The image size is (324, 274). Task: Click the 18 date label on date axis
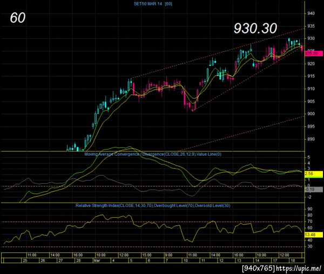coord(293,260)
